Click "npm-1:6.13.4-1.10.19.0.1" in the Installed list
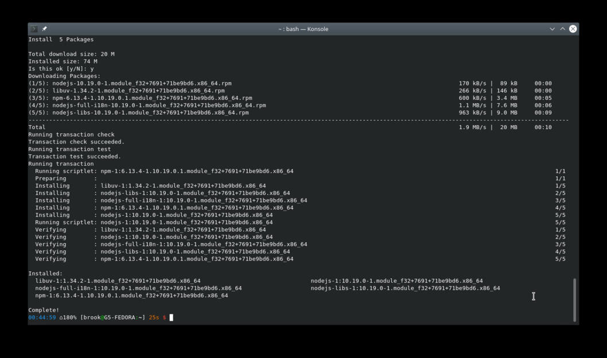607x358 pixels. (x=131, y=295)
